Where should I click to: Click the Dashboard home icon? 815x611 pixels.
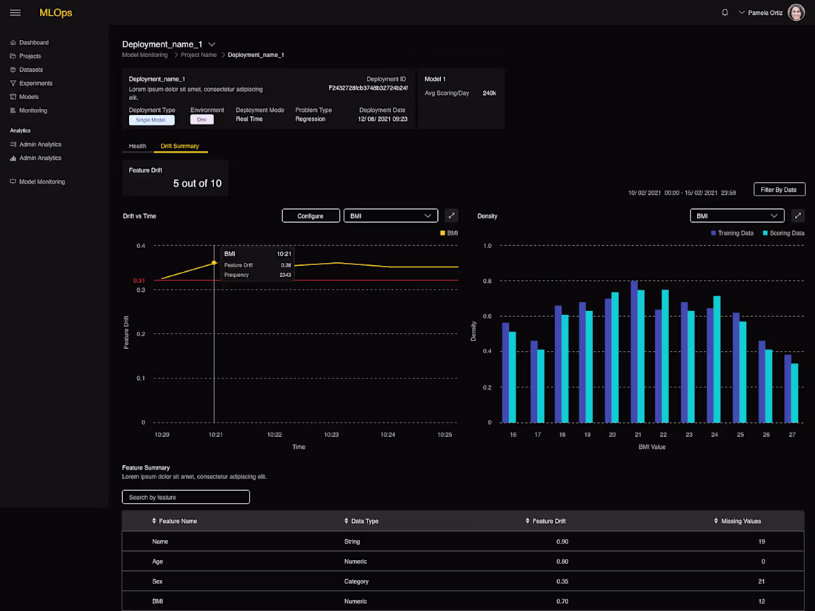[x=13, y=43]
